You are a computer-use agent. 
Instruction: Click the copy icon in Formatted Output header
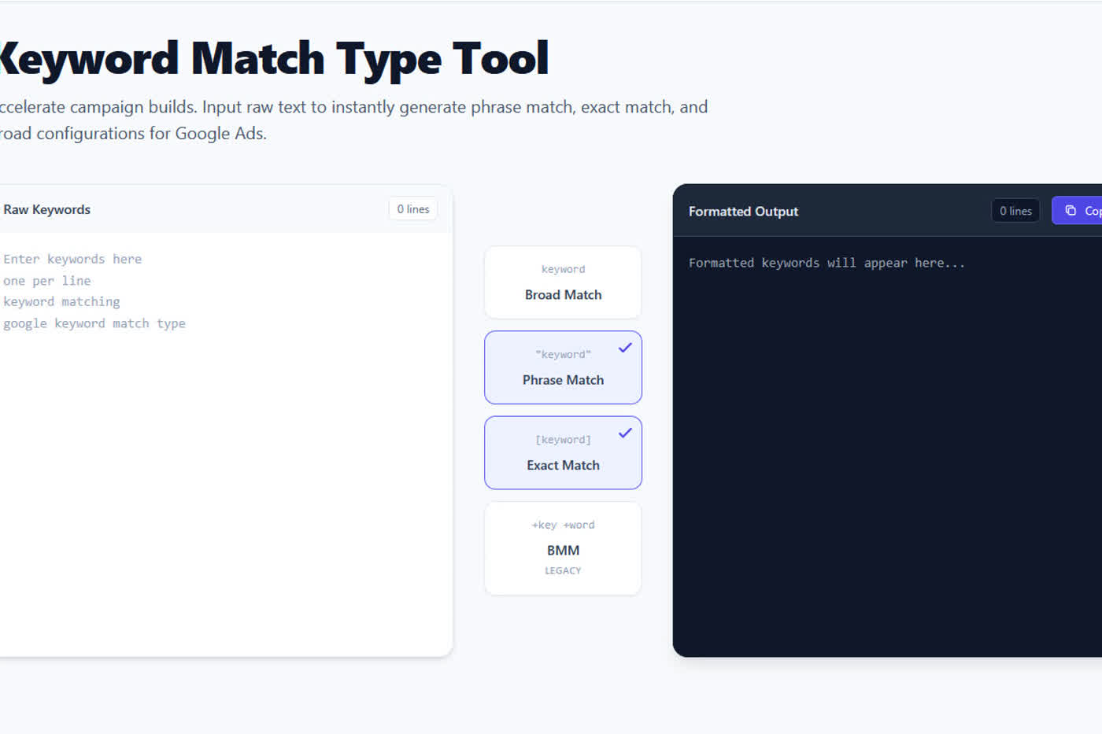click(1071, 211)
